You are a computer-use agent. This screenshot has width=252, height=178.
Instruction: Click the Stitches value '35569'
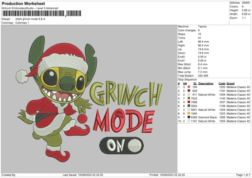coord(246,3)
